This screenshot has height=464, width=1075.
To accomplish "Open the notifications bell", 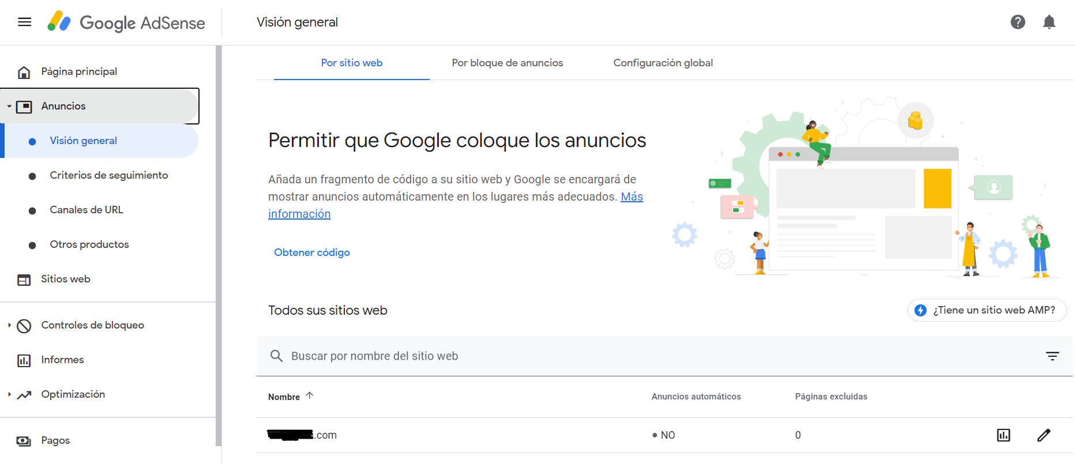I will 1049,22.
